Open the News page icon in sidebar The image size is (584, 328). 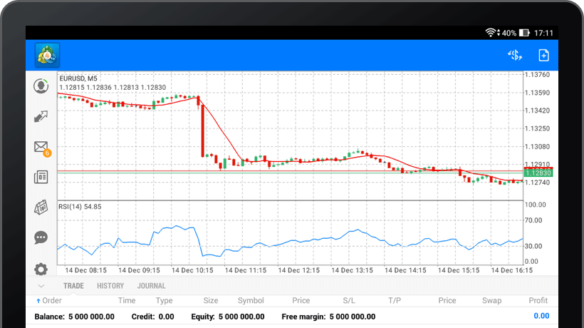41,177
